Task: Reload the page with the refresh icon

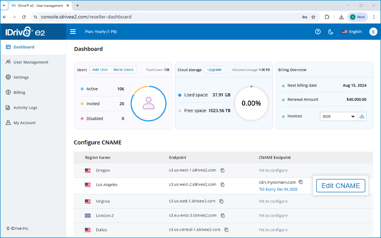Action: click(x=24, y=17)
